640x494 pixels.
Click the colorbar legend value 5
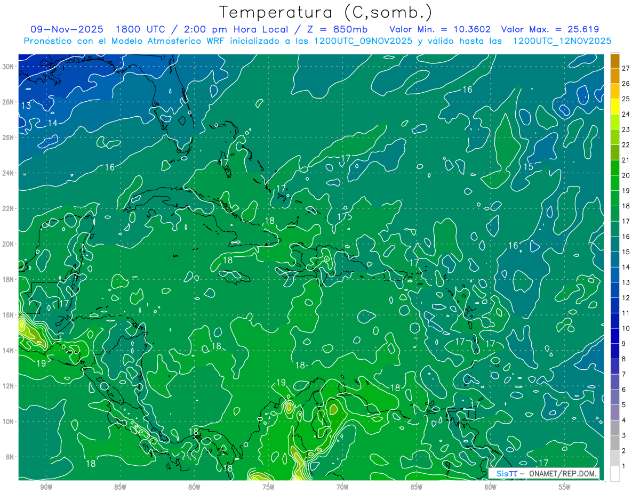click(x=623, y=405)
